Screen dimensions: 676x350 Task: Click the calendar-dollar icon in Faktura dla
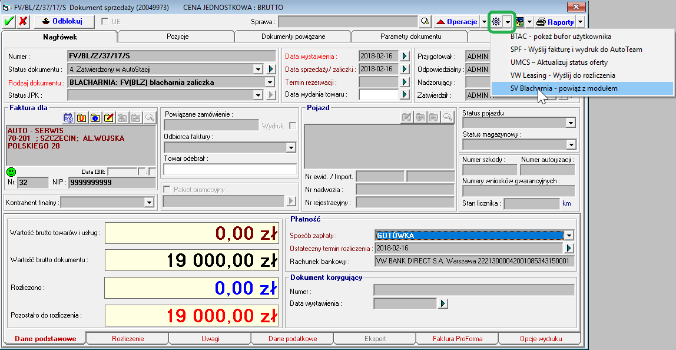[x=68, y=118]
